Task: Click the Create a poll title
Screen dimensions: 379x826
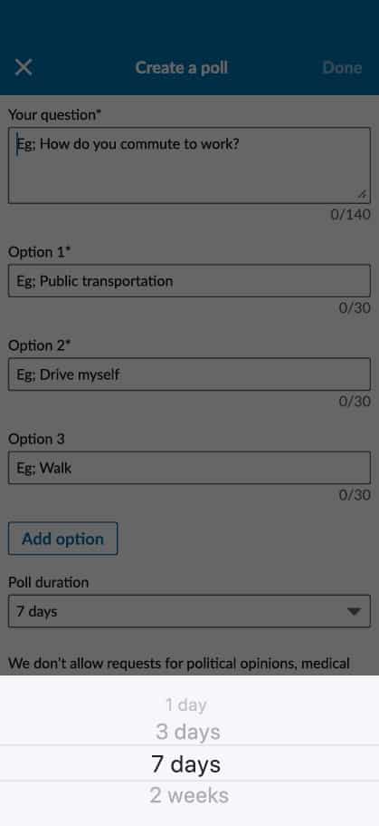Action: [181, 68]
